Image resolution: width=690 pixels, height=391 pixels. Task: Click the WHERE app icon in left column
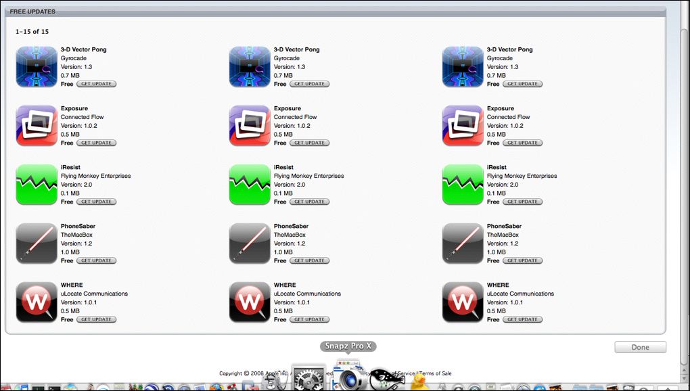[x=37, y=302]
